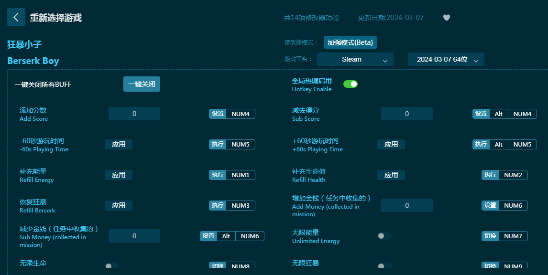This screenshot has height=275, width=548.
Task: Click 设置 NUM4 hotkey for Add Score
Action: click(x=232, y=114)
